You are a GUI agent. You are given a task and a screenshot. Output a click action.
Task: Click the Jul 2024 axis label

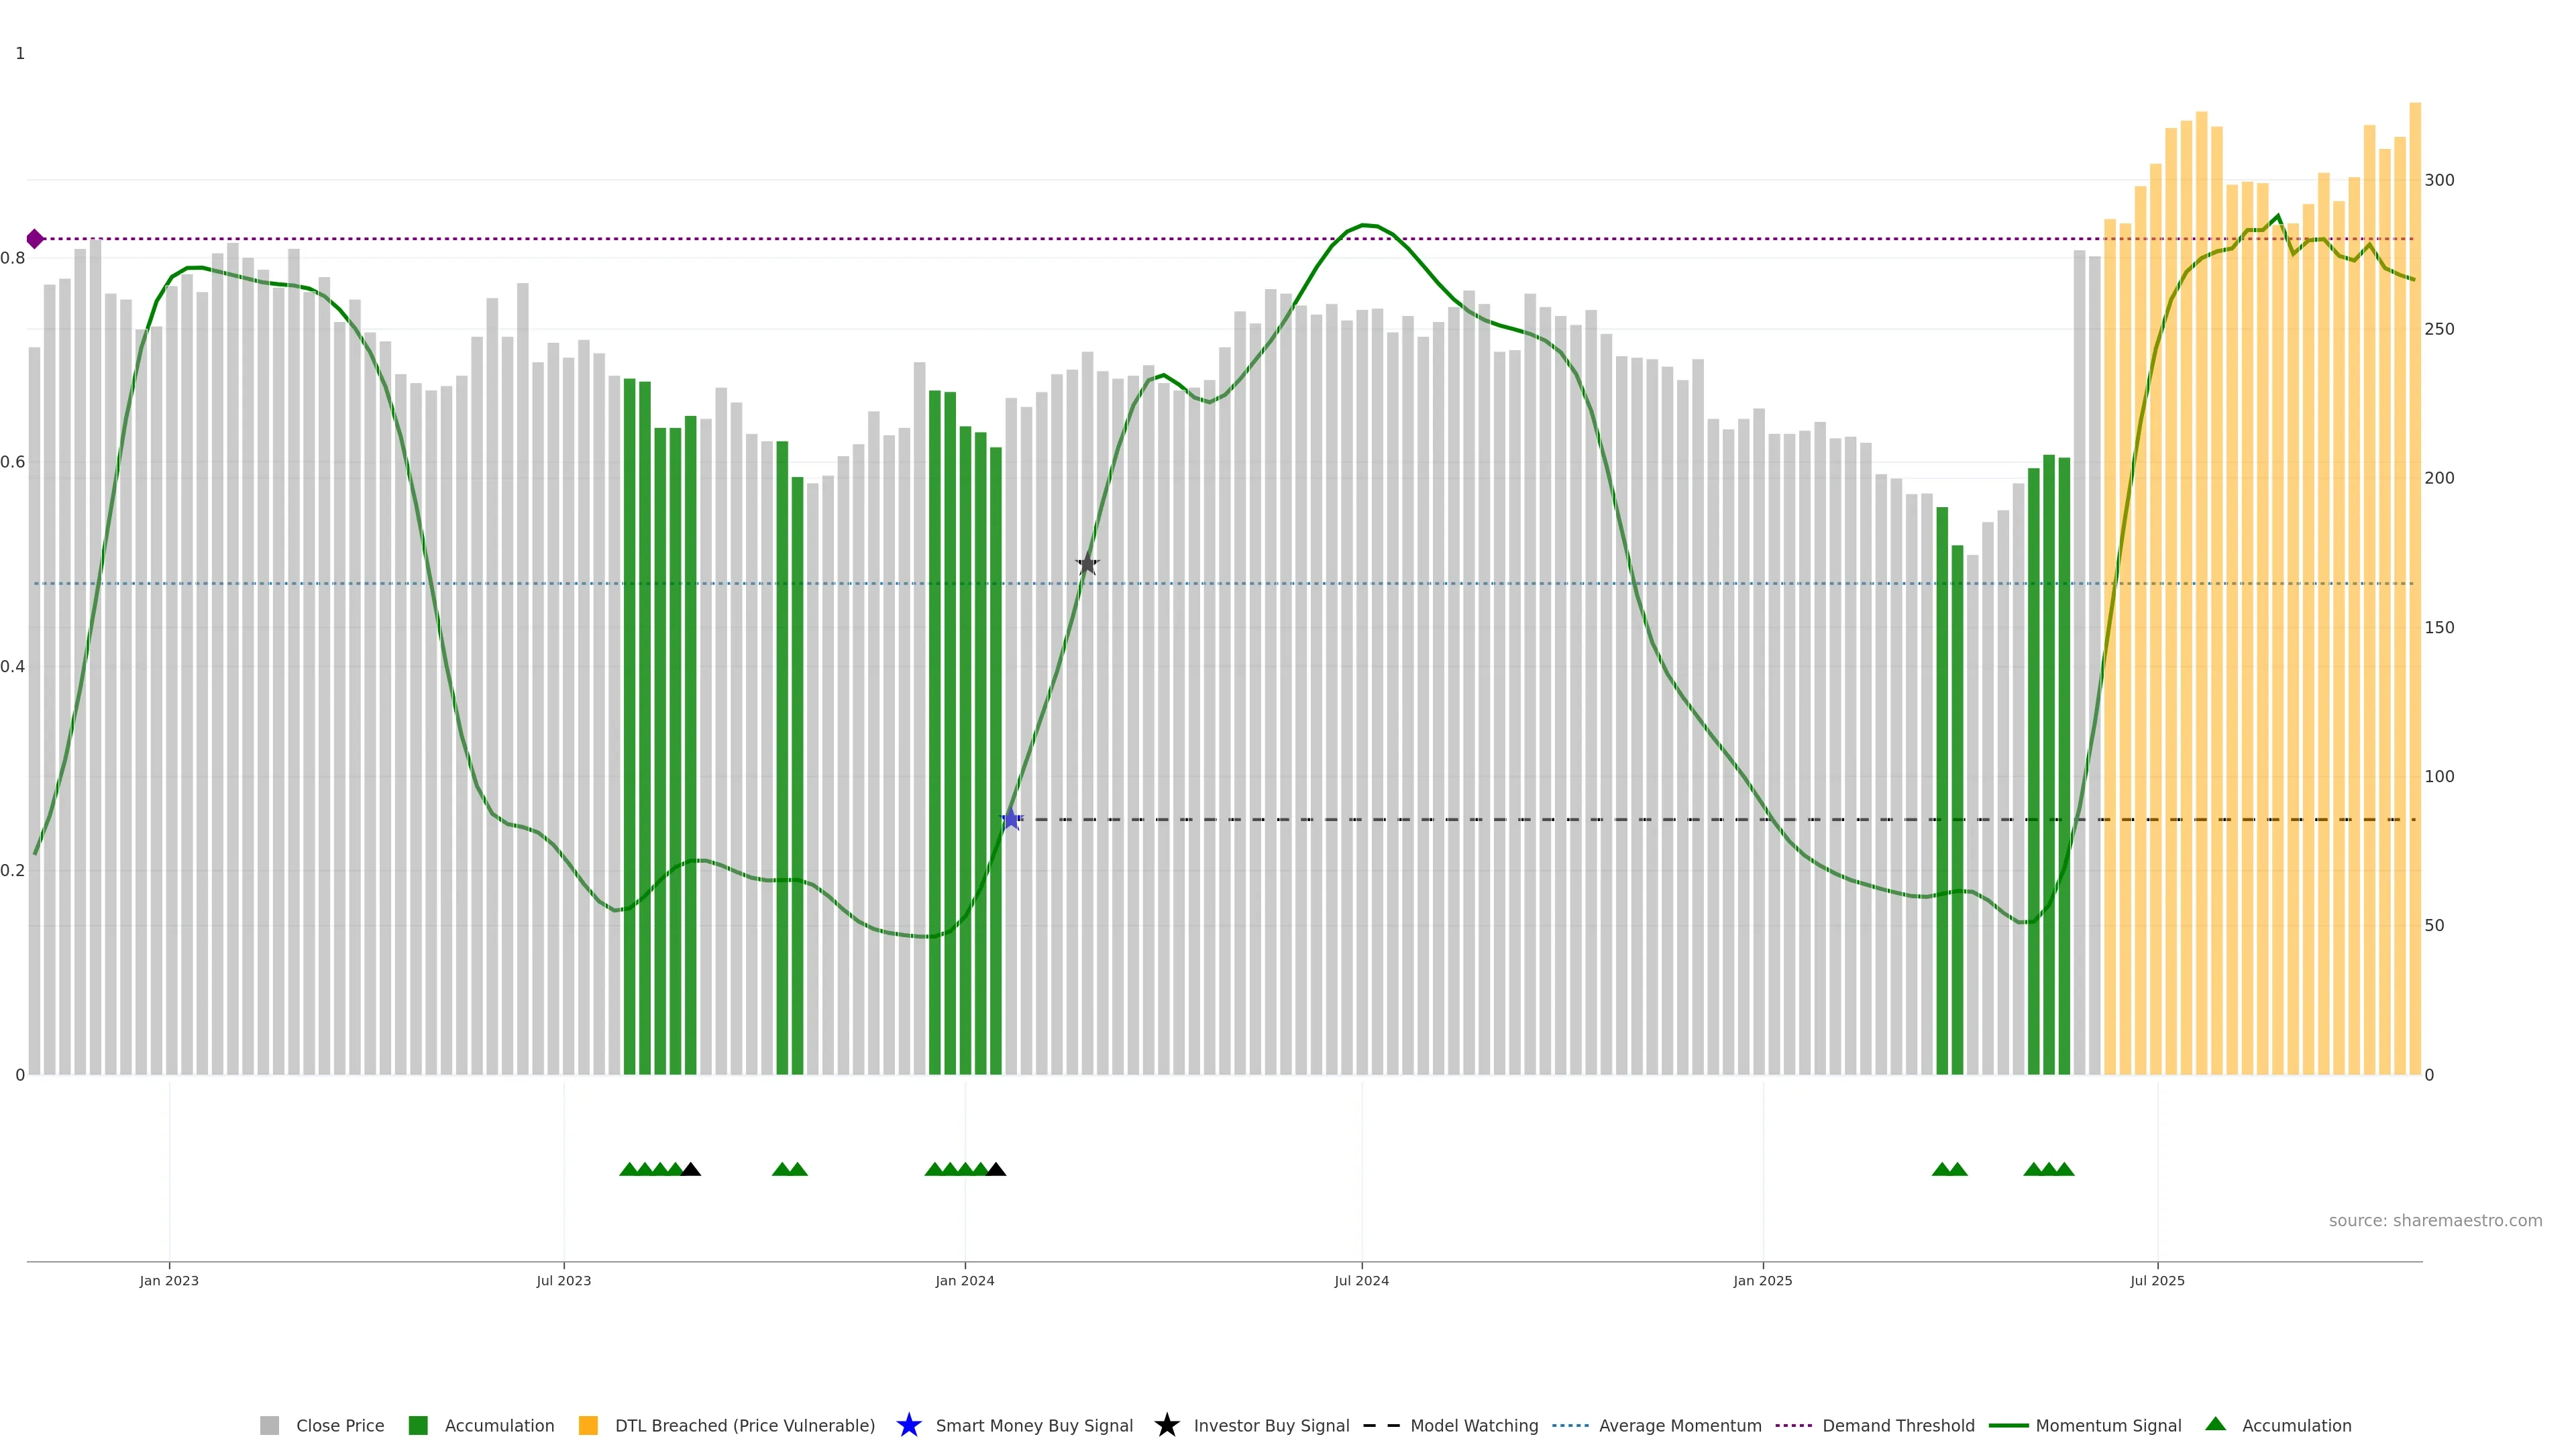[x=1361, y=1281]
